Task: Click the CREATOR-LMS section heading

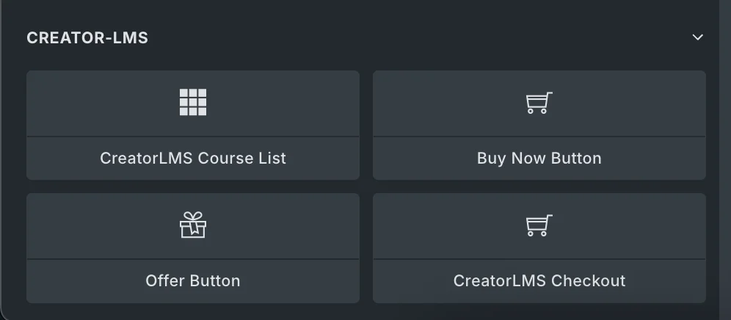Action: [87, 38]
